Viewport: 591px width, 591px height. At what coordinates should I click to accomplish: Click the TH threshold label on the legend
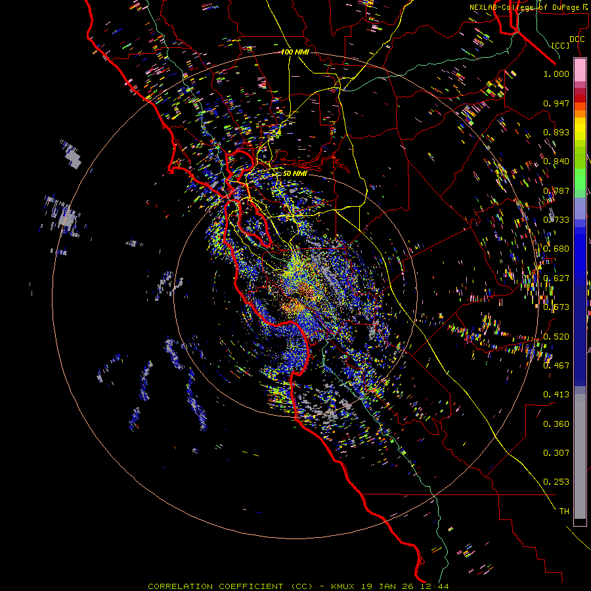pyautogui.click(x=564, y=512)
